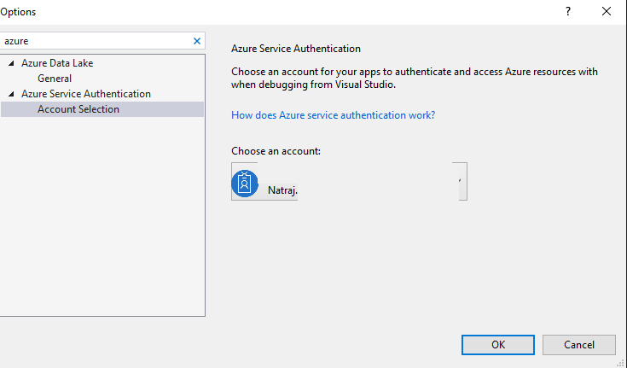Click the Azure Service Authentication heading
This screenshot has height=368, width=627.
[296, 49]
